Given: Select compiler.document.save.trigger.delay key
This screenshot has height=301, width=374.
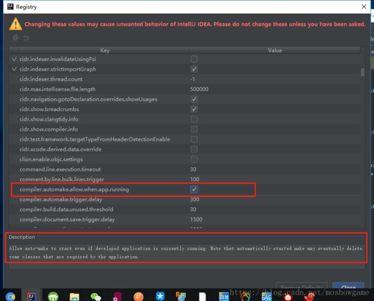Looking at the screenshot, I should click(67, 219).
